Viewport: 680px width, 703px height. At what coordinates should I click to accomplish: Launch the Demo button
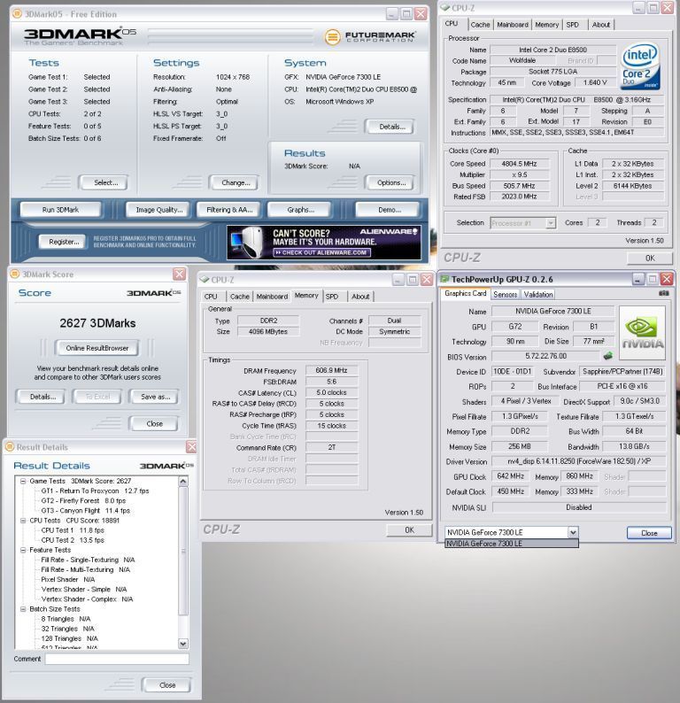pos(390,209)
